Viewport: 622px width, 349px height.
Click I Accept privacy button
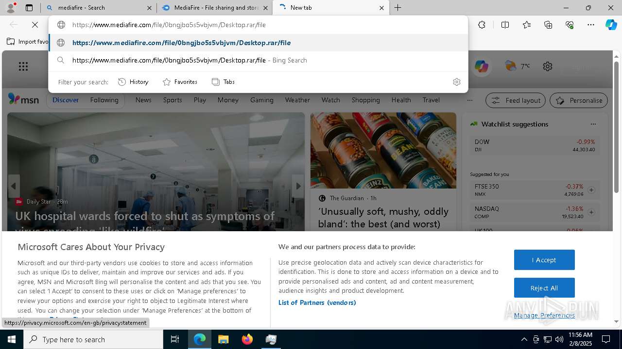[544, 260]
